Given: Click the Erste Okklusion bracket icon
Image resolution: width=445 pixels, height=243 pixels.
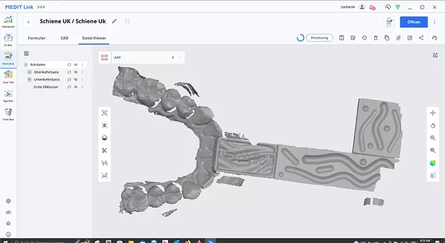Looking at the screenshot, I should click(x=69, y=87).
